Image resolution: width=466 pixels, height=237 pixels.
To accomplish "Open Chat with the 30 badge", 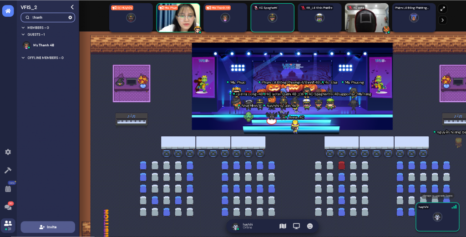I will (8, 207).
